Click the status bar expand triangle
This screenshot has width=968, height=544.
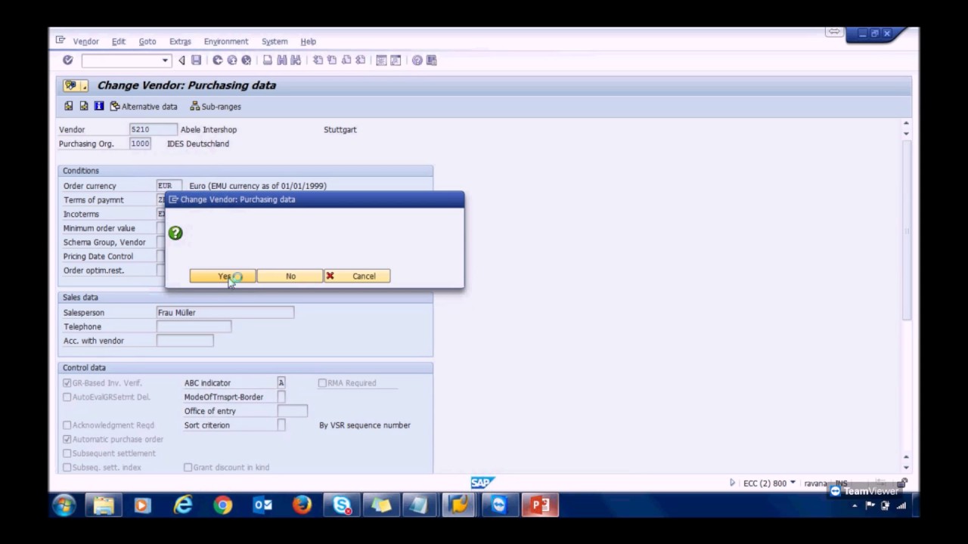732,483
